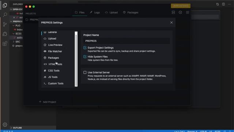Open the prepros config file in explorer
This screenshot has height=132, width=234.
pos(17,46)
